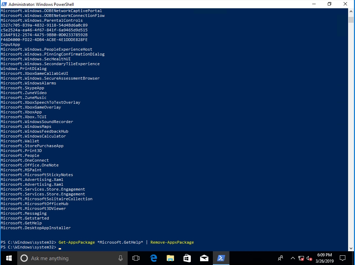
Task: Launch Microsoft Edge from the taskbar
Action: pyautogui.click(x=154, y=258)
